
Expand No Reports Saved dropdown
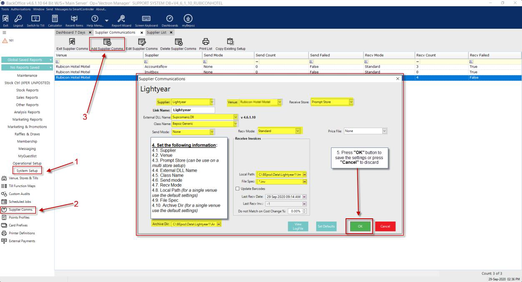point(51,67)
